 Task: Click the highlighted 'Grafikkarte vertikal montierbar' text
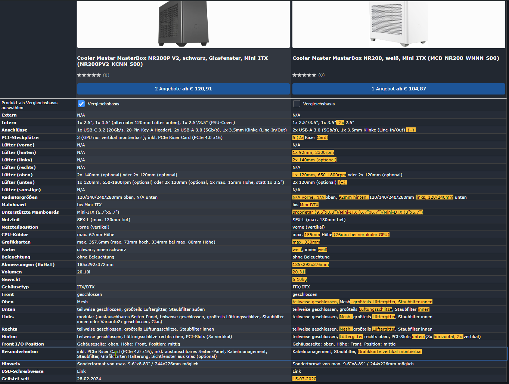390,352
